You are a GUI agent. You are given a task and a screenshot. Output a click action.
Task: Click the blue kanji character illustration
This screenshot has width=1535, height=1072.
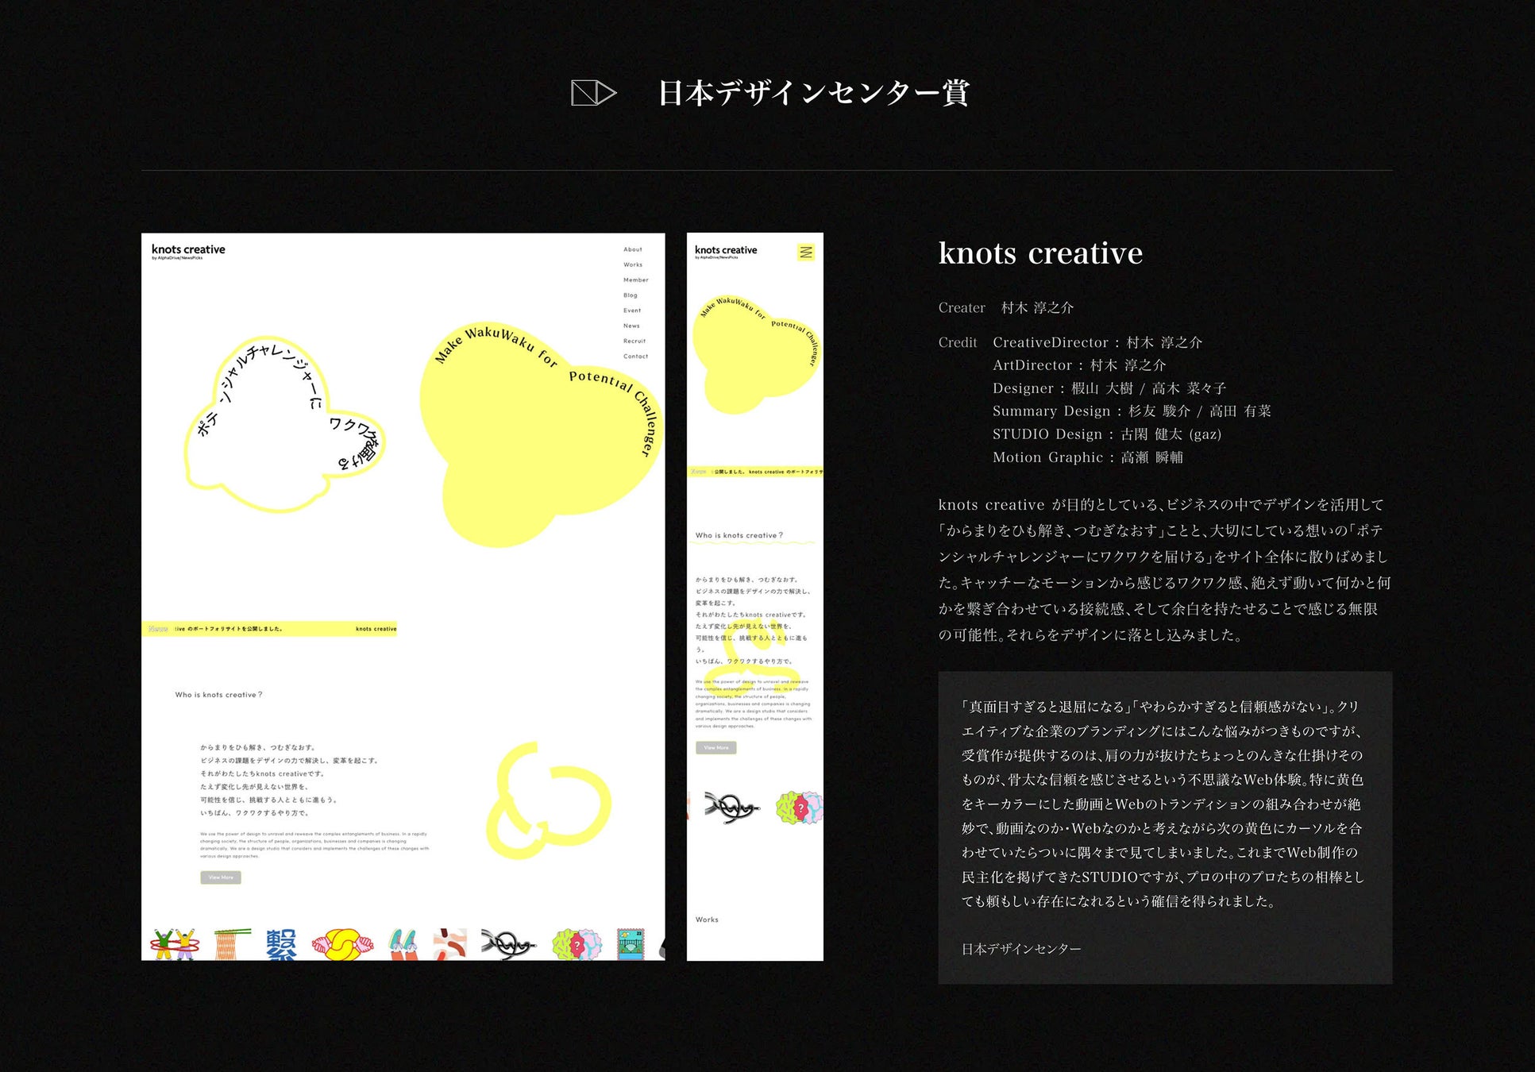pyautogui.click(x=281, y=944)
